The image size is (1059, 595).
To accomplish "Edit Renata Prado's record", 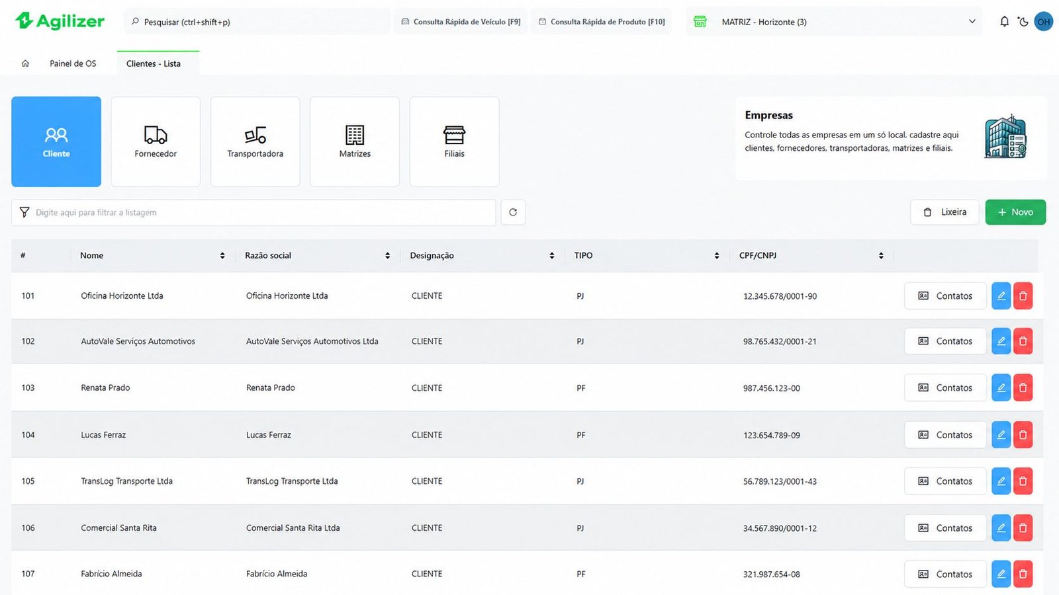I will coord(1001,387).
